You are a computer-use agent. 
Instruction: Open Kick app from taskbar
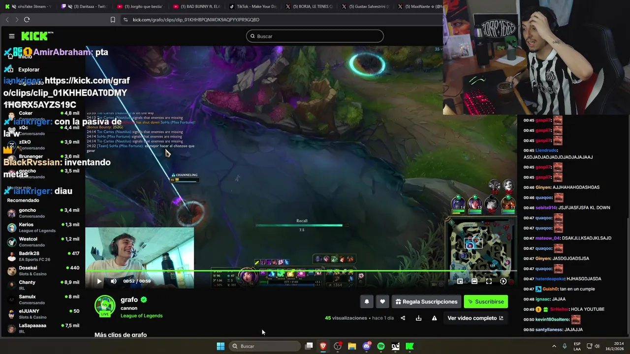click(x=409, y=346)
